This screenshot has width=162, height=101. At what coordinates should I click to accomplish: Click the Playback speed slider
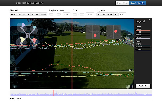55,15
